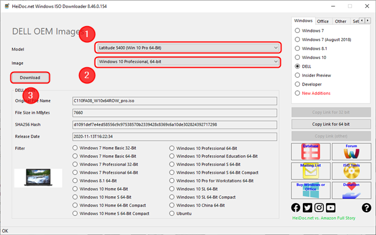Viewport: 376px width, 235px height.
Task: Switch to the partially visible Set tab
Action: coord(355,21)
